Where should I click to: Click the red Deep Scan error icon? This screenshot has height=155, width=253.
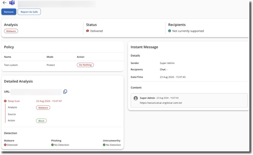[x=5, y=101]
